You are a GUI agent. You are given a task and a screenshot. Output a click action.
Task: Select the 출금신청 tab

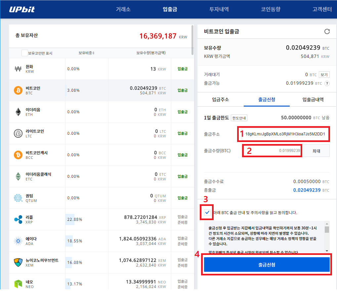[x=267, y=100]
